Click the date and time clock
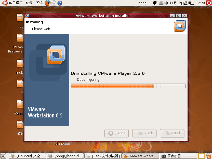 coord(187,3)
